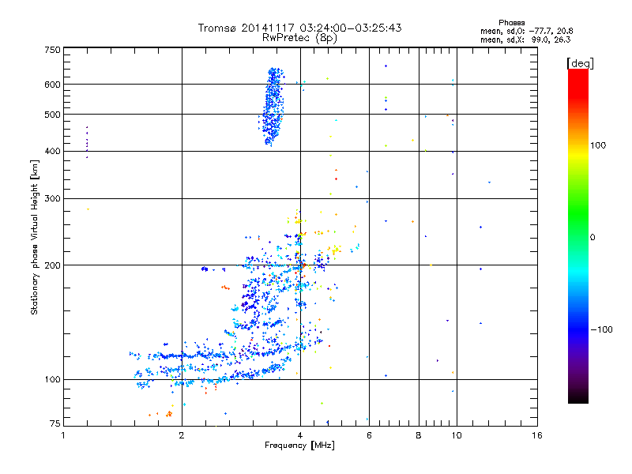This screenshot has width=632, height=474.
Task: Click the '500' y-axis tick label
Action: (x=52, y=115)
